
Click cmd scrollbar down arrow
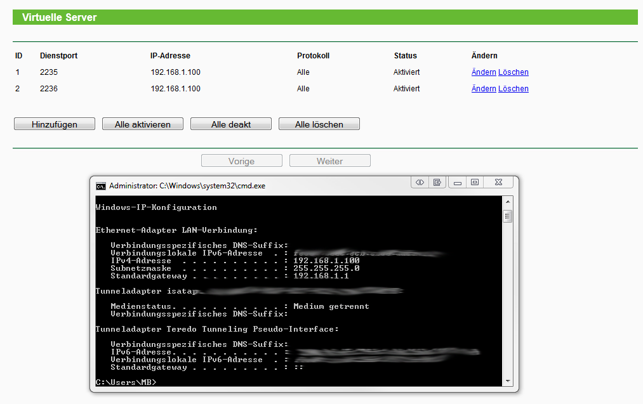pyautogui.click(x=508, y=381)
